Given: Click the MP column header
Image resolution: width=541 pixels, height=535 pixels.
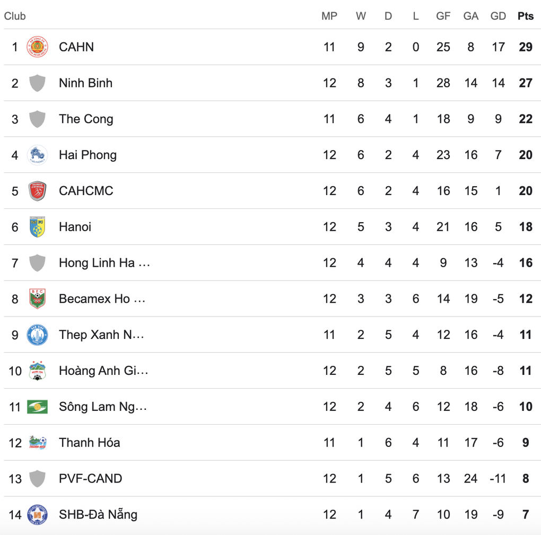Looking at the screenshot, I should (329, 16).
